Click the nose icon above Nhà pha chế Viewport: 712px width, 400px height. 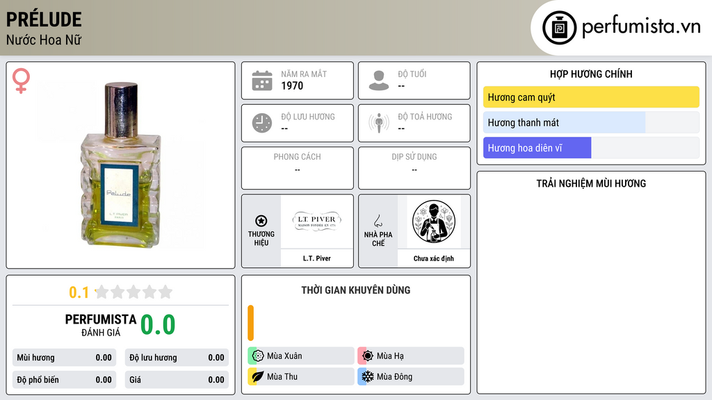tap(378, 221)
